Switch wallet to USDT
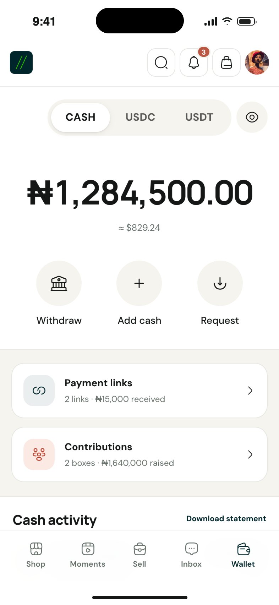279x605 pixels. [199, 117]
